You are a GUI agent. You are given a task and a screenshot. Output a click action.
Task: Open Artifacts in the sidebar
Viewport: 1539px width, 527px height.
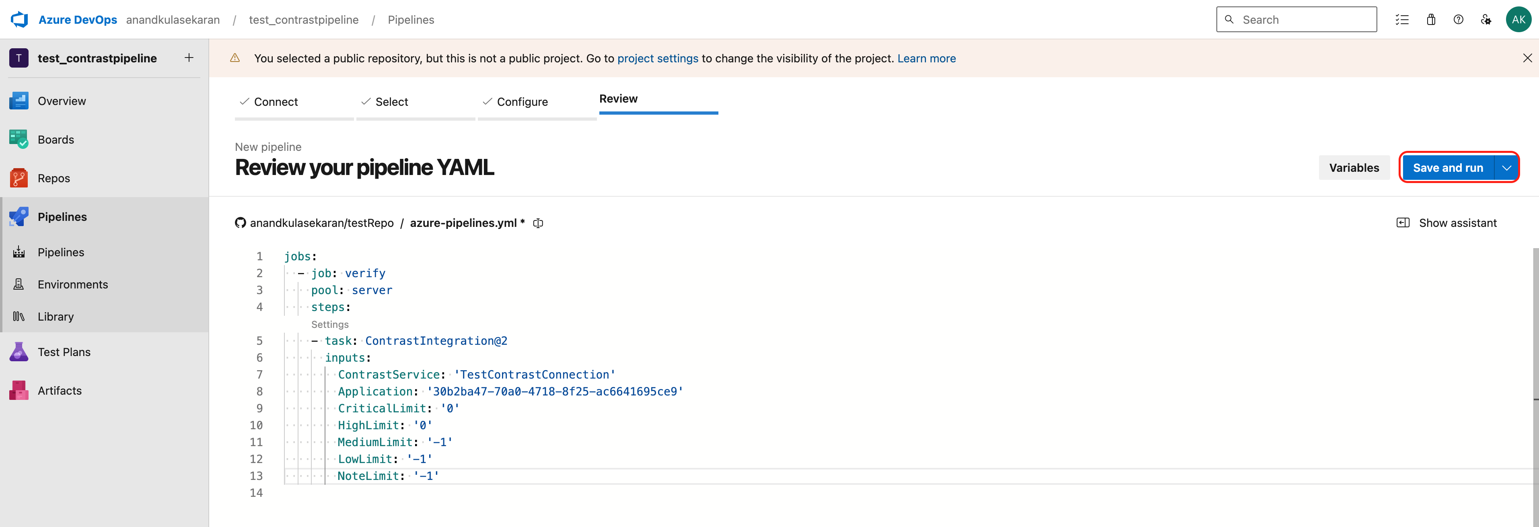[105, 391]
